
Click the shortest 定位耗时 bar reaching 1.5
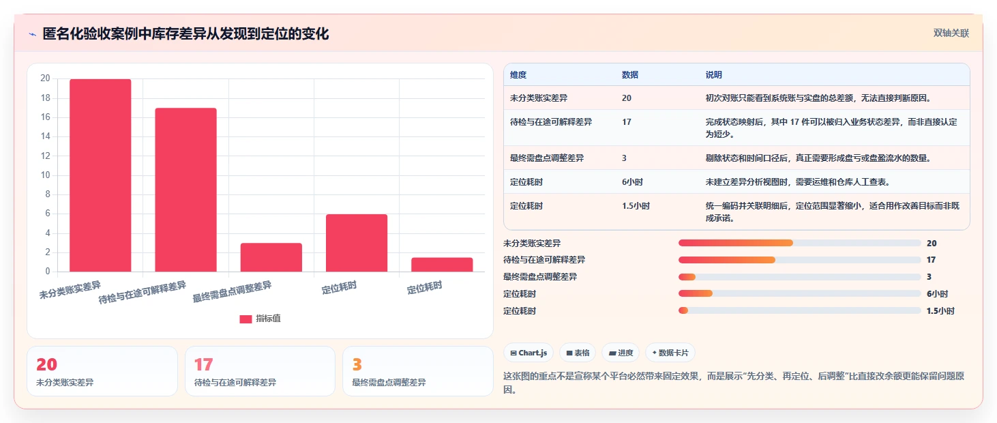[x=442, y=265]
